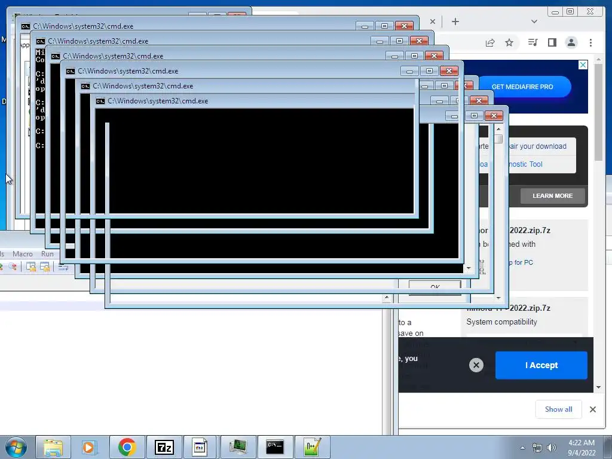
Task: Click the 'p for PC' link
Action: [521, 262]
